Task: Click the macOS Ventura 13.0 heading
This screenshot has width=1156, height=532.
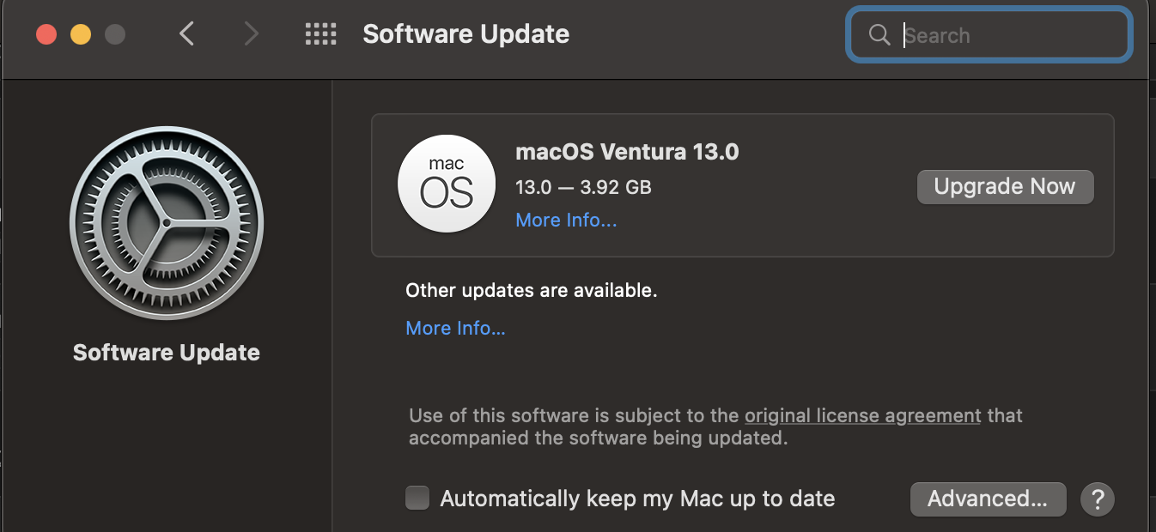Action: [627, 152]
